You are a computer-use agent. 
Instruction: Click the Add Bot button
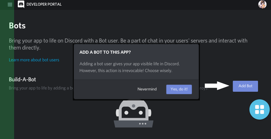(245, 86)
